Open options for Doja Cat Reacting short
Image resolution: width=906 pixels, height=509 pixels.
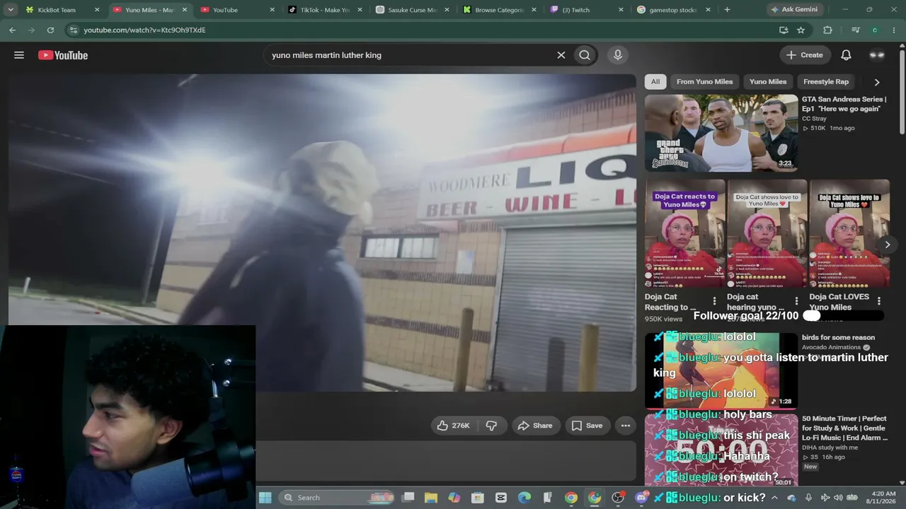coord(714,301)
